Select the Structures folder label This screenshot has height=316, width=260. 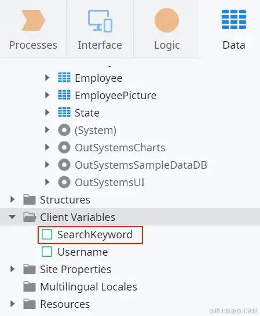[x=65, y=200]
